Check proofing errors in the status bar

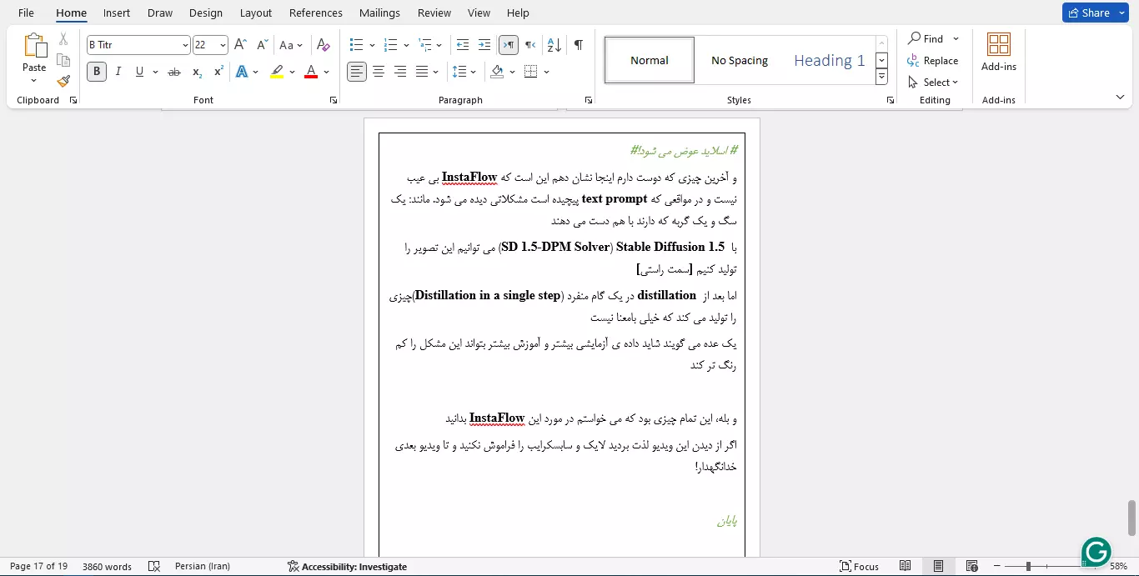pos(153,567)
